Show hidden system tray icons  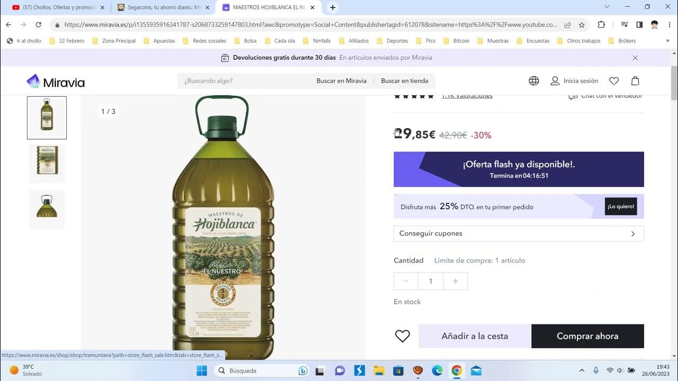[582, 370]
